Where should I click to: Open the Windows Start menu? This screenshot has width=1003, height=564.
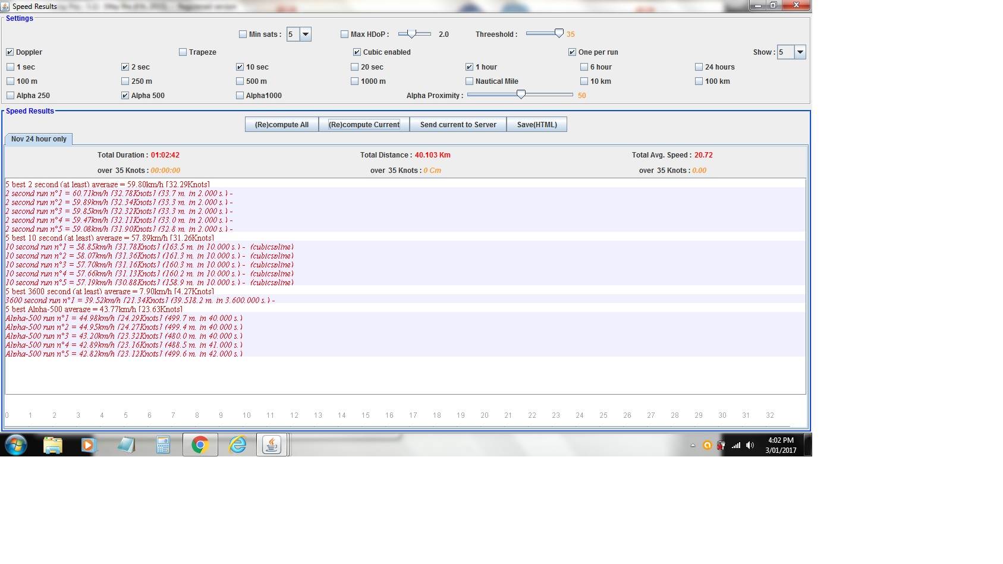[16, 445]
